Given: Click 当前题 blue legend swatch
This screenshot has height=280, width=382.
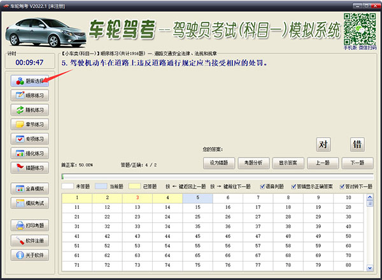Looking at the screenshot, I should click(101, 186).
